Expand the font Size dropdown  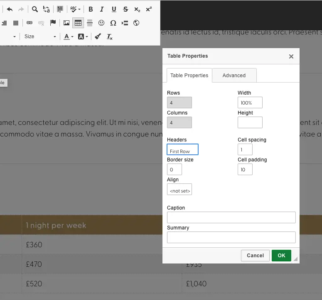coord(40,37)
